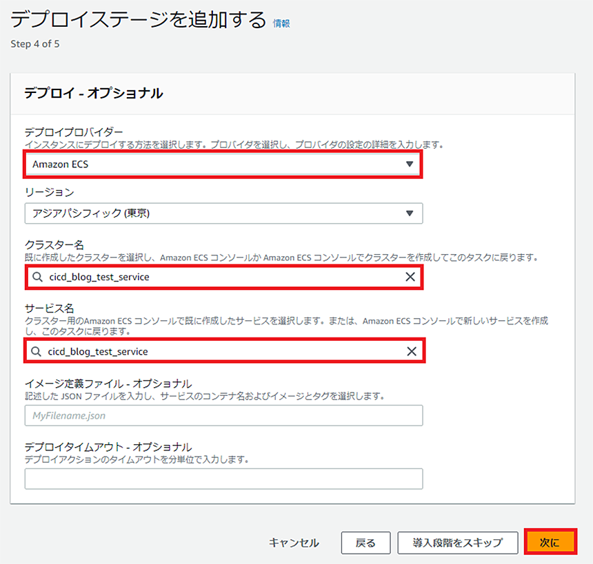Click the dropdown arrow icon for Amazon ECS

tap(409, 164)
